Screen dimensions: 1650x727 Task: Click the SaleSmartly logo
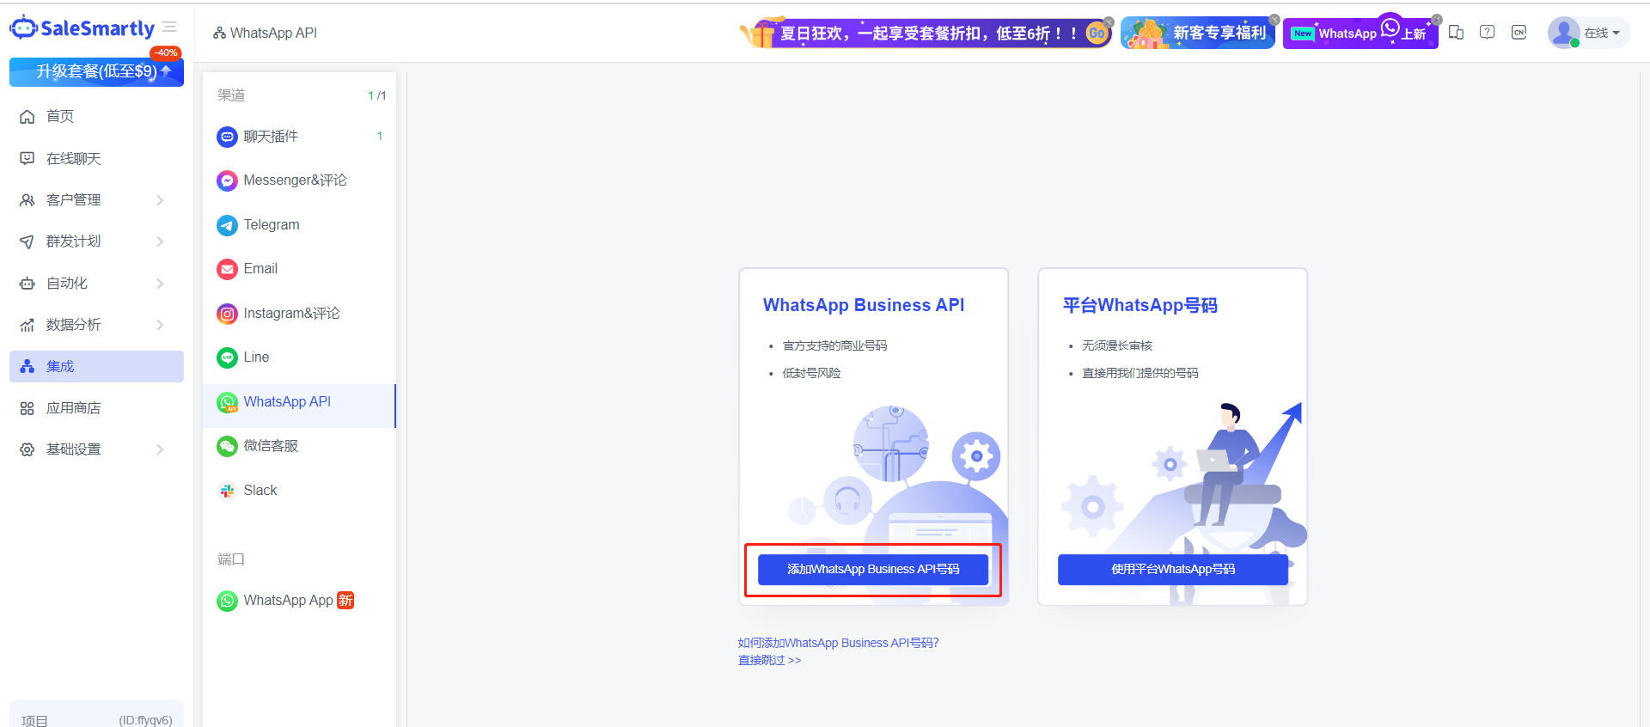click(82, 28)
